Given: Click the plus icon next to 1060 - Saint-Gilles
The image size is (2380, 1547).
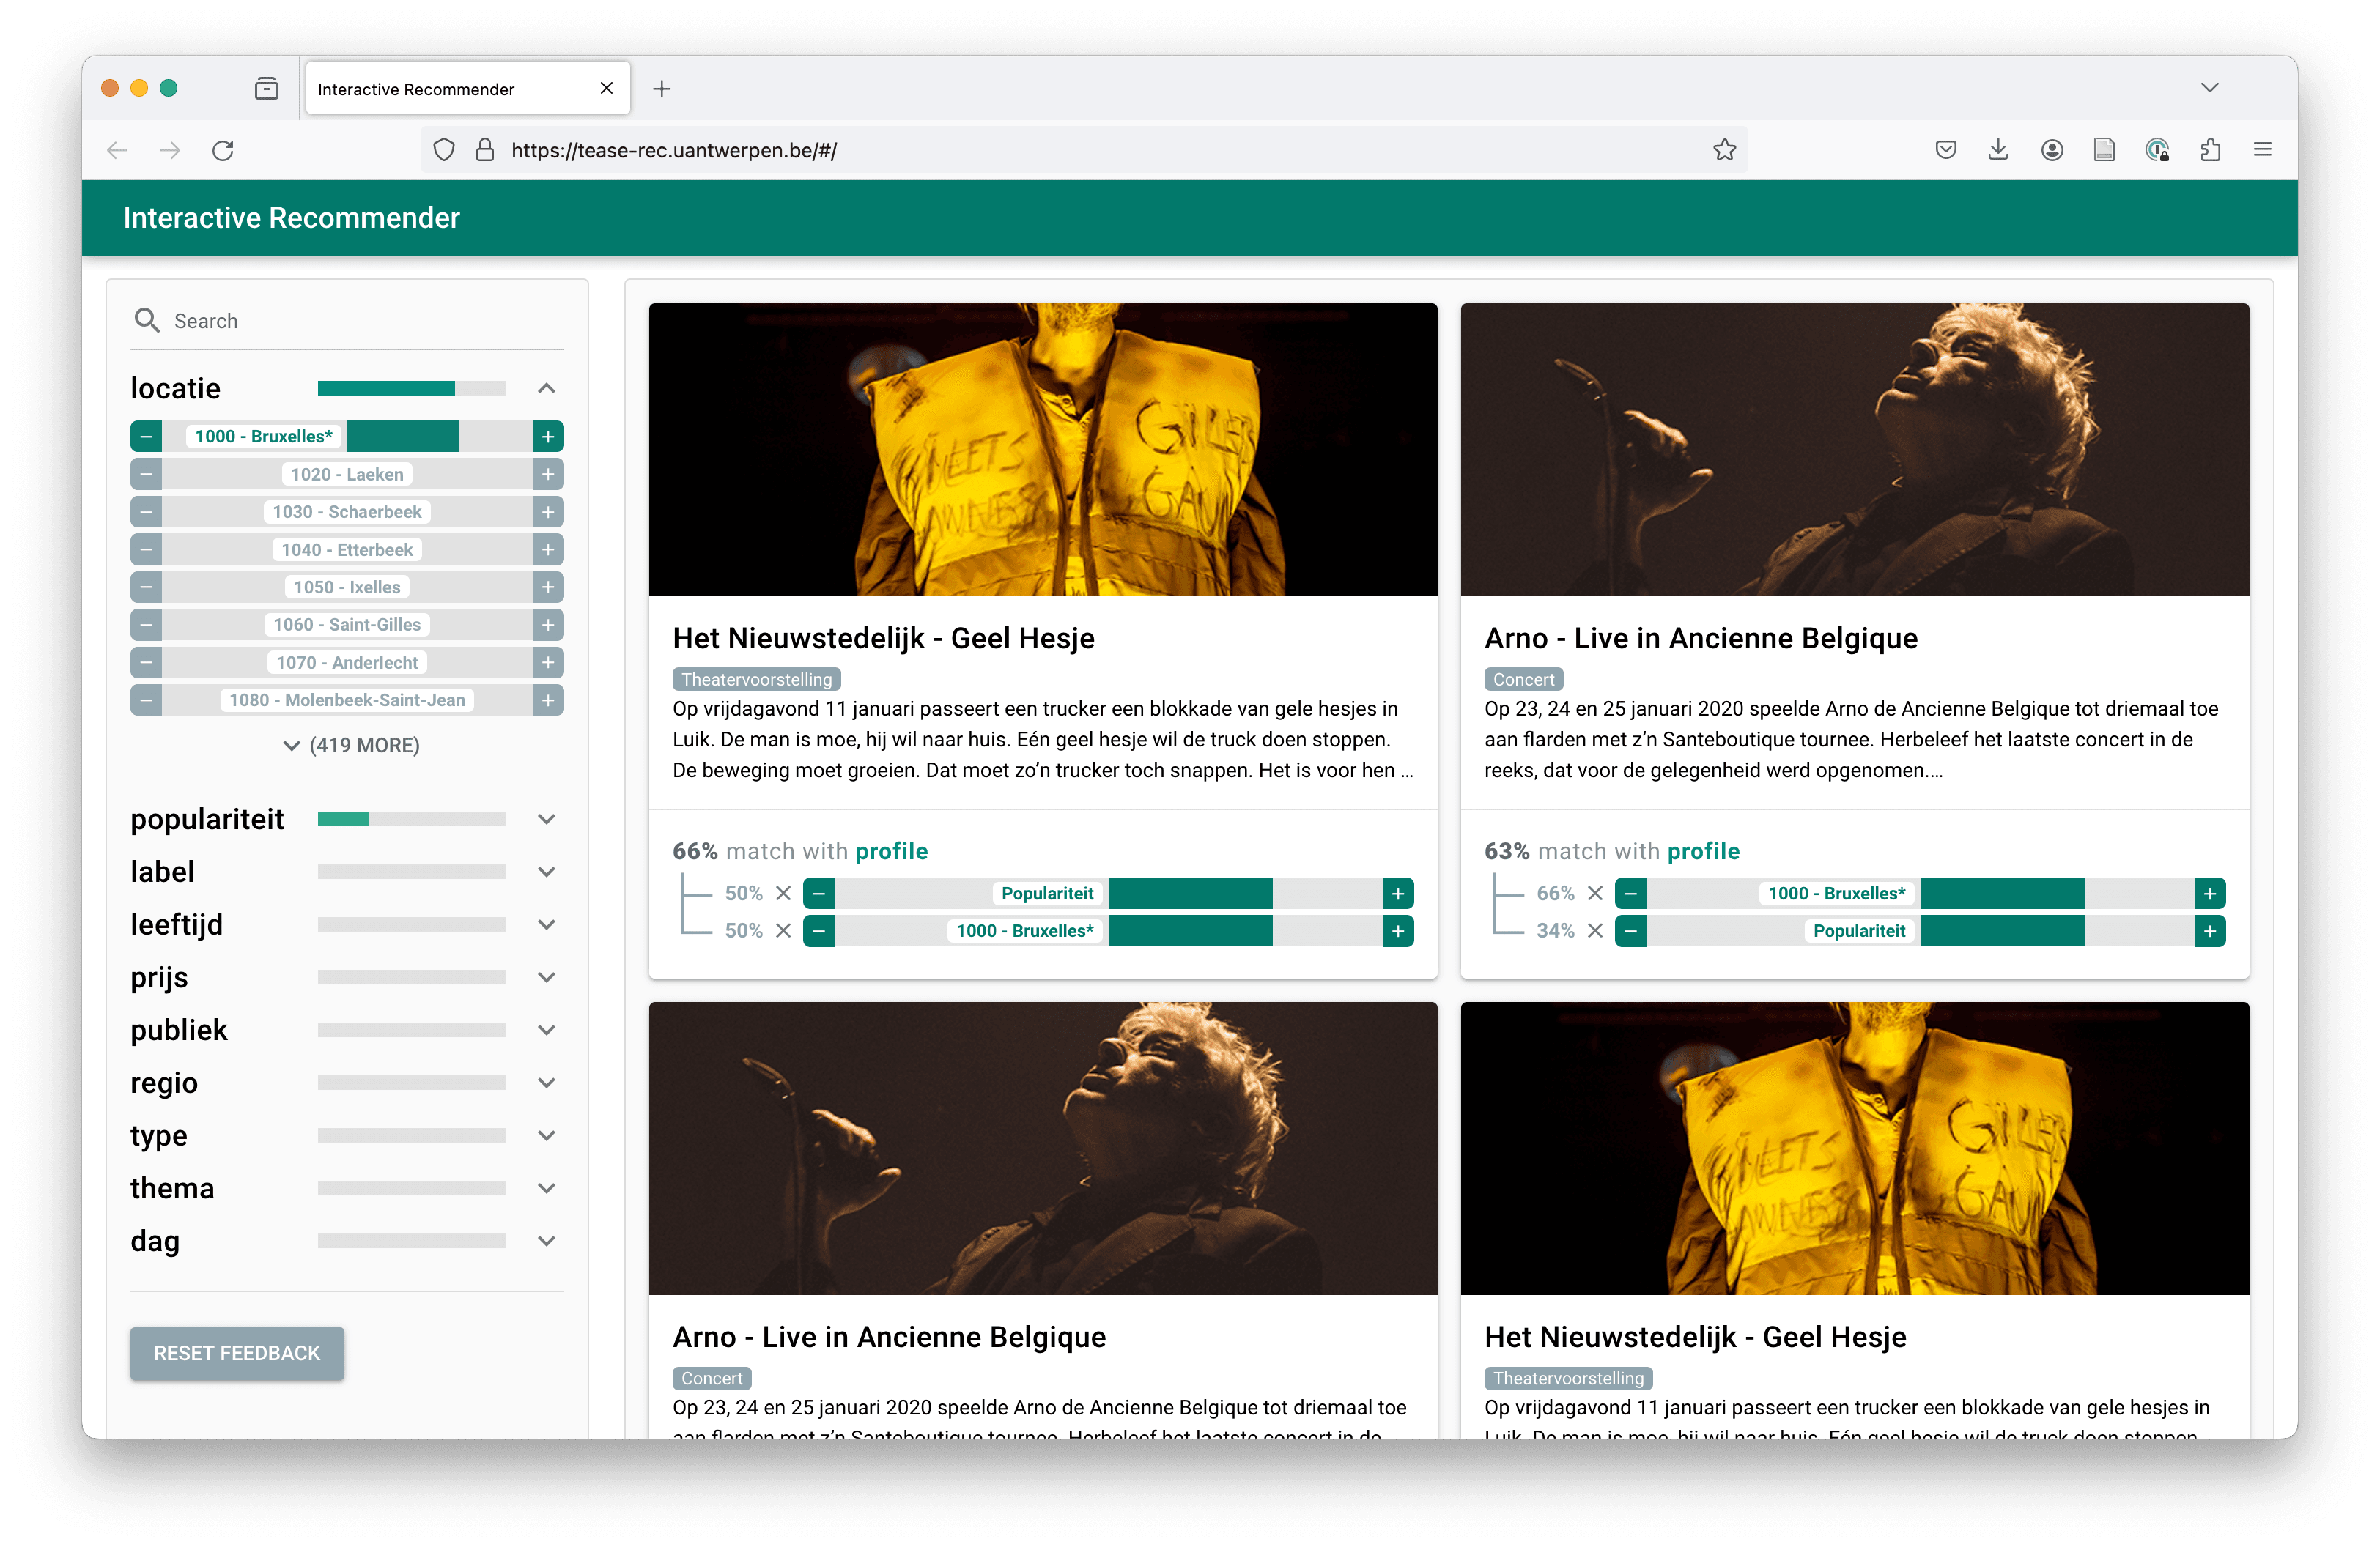Looking at the screenshot, I should (548, 625).
